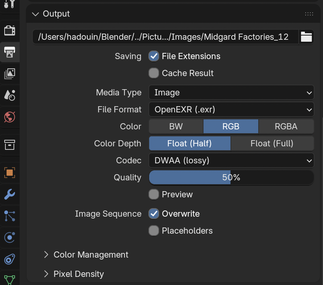323x285 pixels.
Task: Open the File Format dropdown
Action: (x=231, y=110)
